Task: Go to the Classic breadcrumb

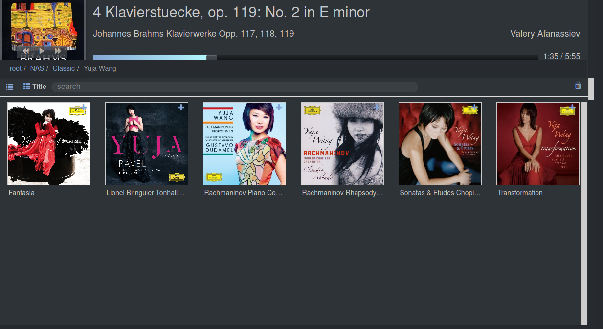Action: point(64,68)
